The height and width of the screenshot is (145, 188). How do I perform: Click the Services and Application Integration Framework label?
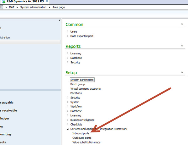[99, 129]
